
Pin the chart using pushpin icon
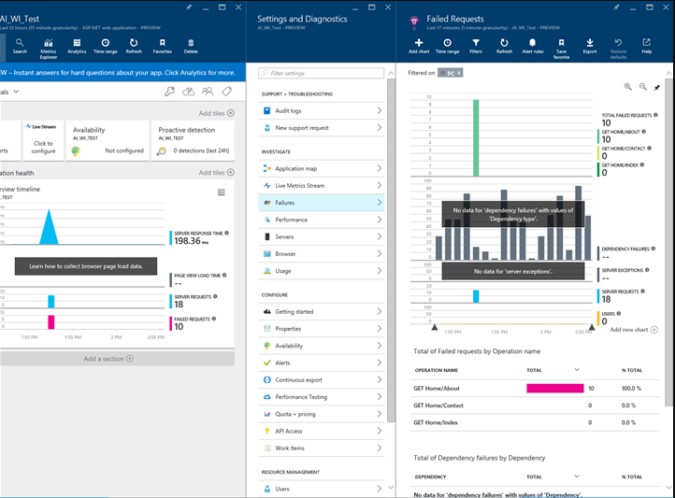click(657, 87)
